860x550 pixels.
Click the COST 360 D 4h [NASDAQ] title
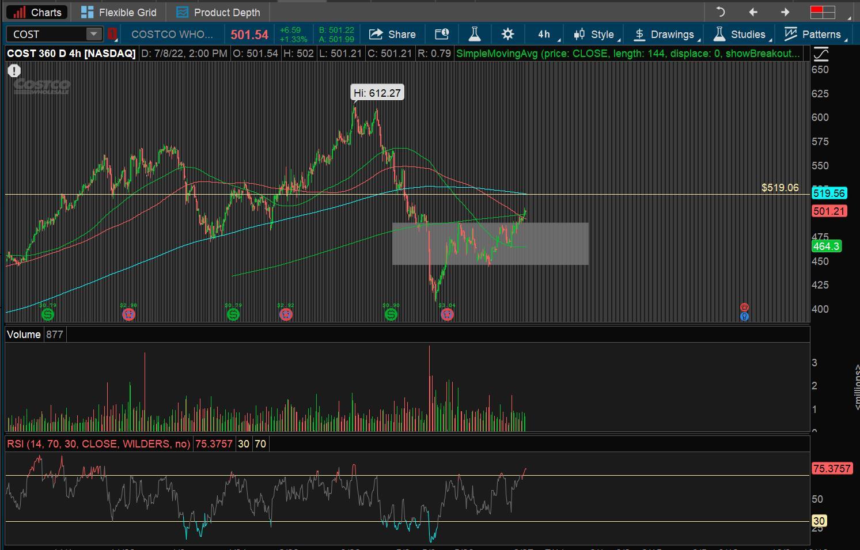[x=71, y=54]
